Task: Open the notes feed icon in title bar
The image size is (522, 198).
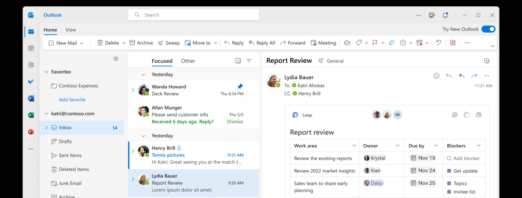Action: point(432,15)
